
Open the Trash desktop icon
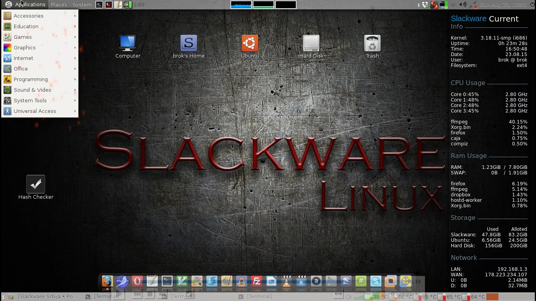[x=372, y=44]
